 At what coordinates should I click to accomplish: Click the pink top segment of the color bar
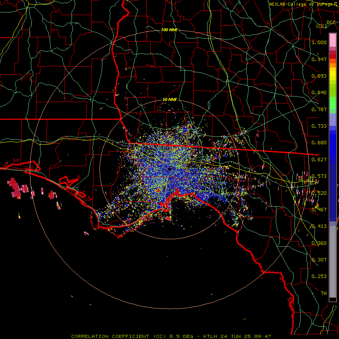pyautogui.click(x=333, y=40)
